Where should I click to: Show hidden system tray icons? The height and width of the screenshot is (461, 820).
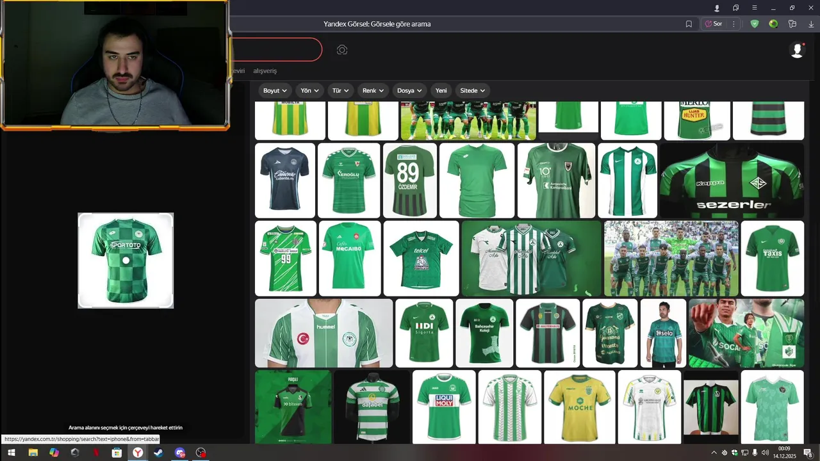[714, 453]
